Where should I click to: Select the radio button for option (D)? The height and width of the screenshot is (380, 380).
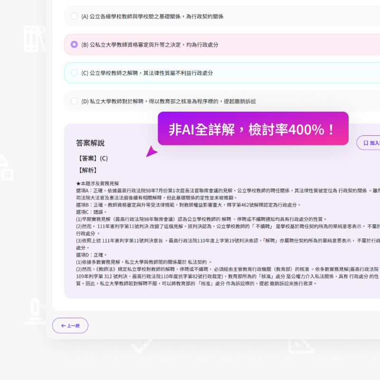tap(74, 101)
